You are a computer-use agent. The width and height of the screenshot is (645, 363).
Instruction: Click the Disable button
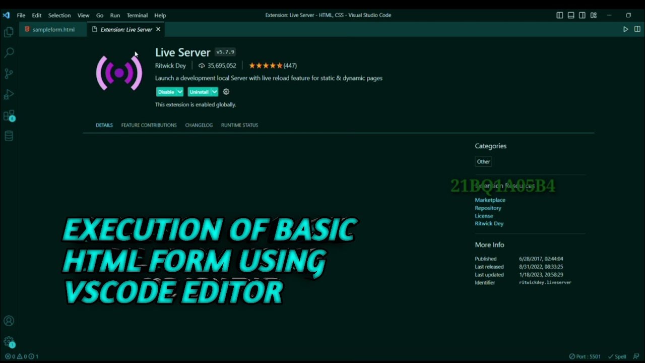(x=166, y=92)
